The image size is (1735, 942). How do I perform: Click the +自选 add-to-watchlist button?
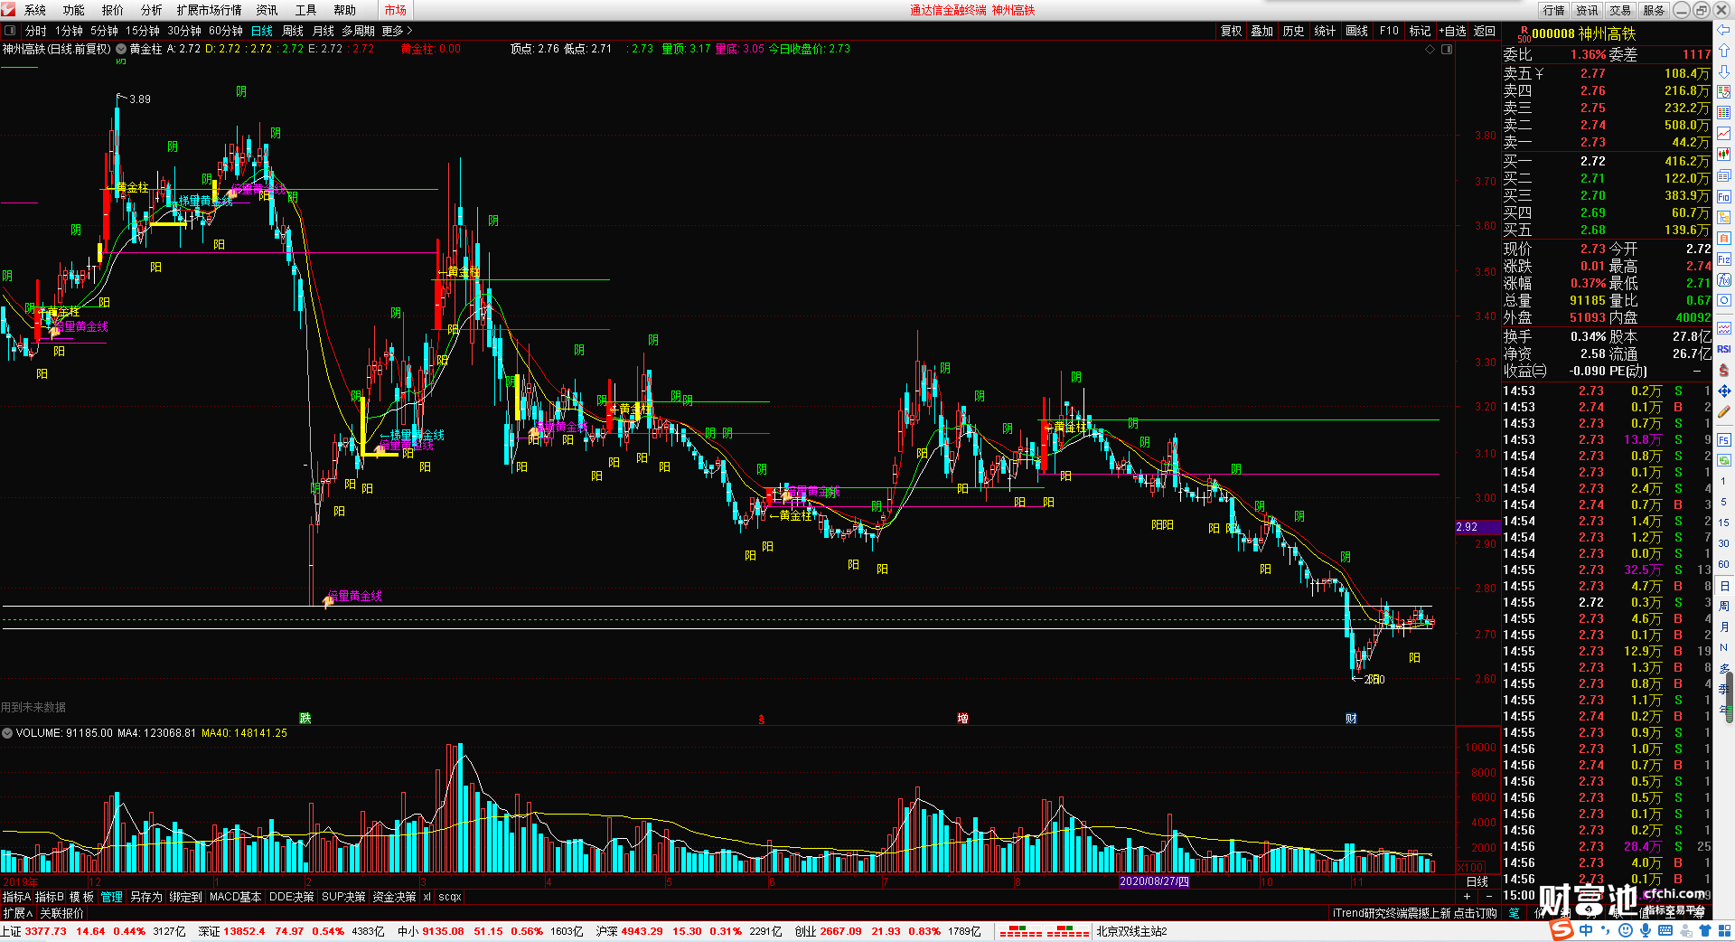coord(1453,31)
